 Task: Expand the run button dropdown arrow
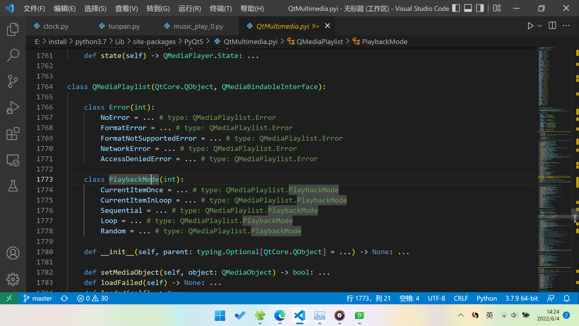point(540,26)
